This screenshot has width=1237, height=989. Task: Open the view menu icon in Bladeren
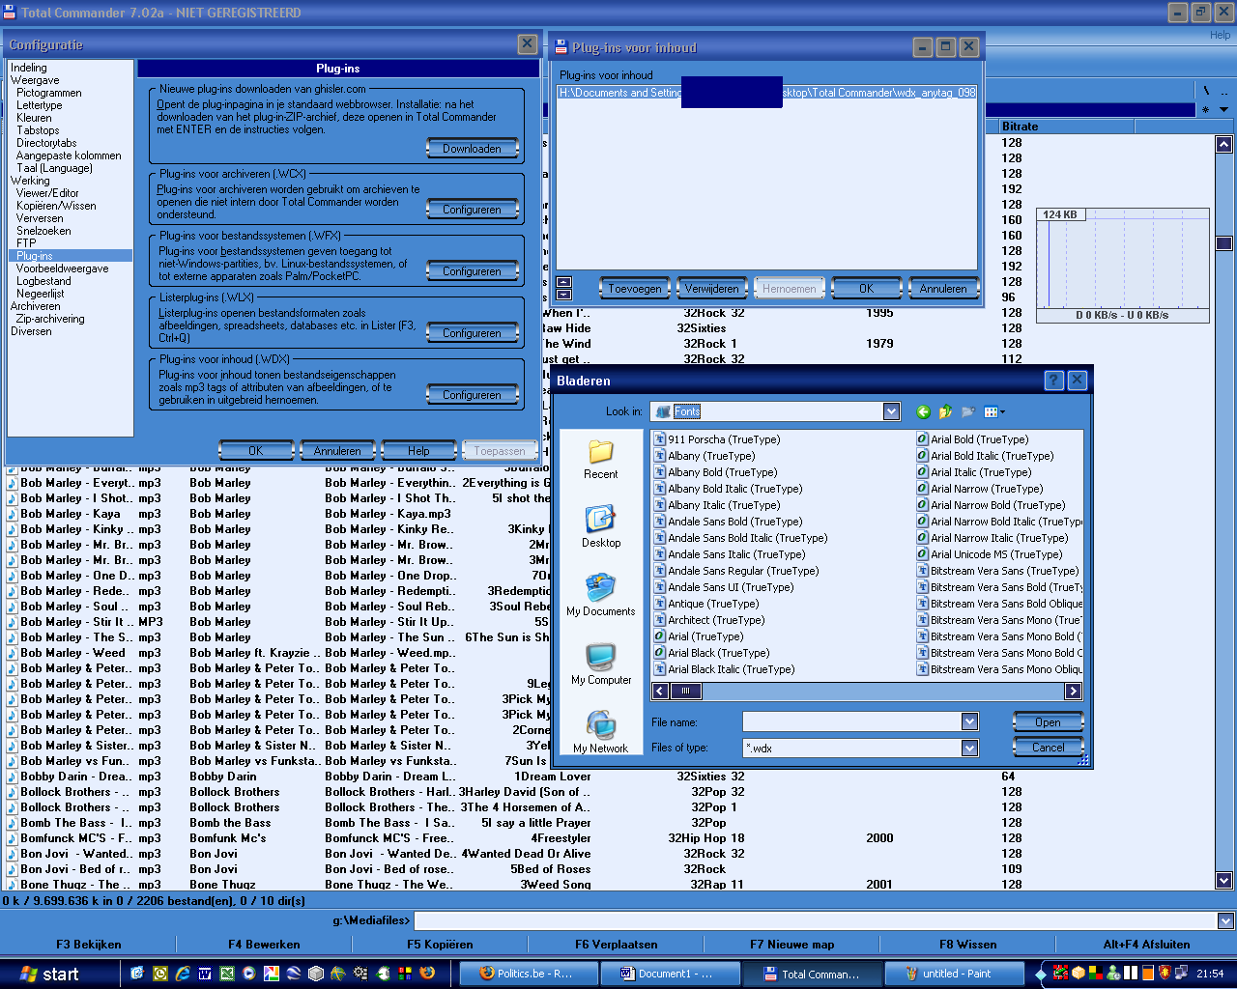pos(993,411)
